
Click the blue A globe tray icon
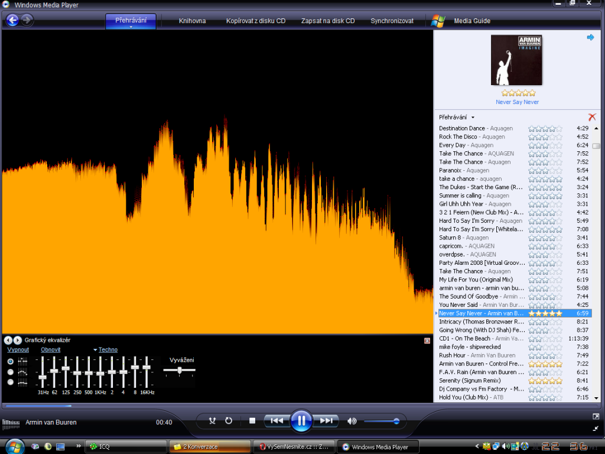pos(525,446)
